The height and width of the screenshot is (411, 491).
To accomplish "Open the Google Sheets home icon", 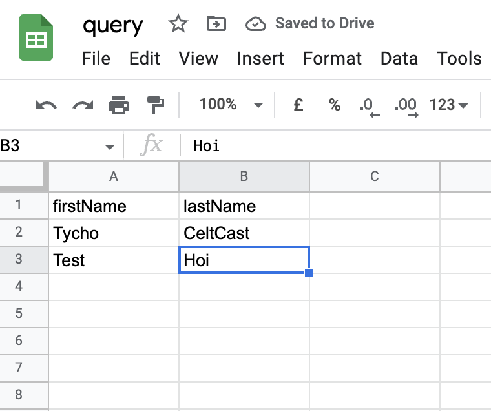I will tap(36, 37).
